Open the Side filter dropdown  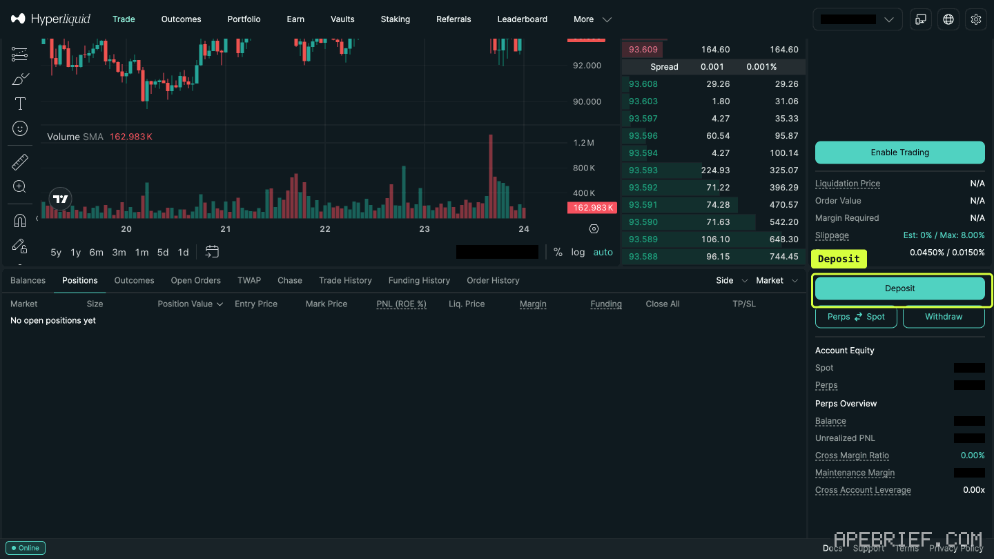coord(732,280)
